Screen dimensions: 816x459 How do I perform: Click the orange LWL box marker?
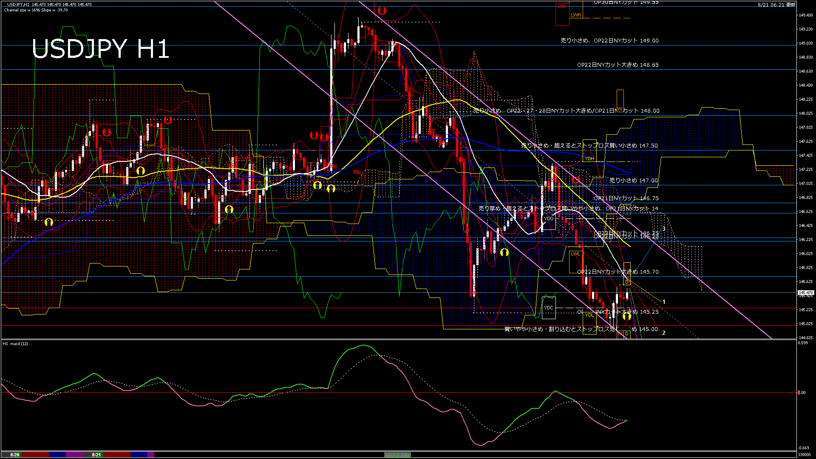[575, 254]
